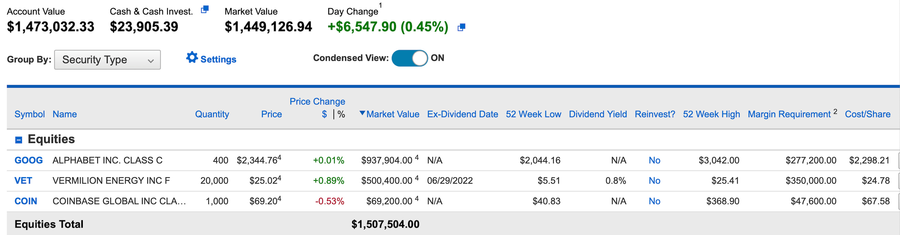Click VET market value $500,400.00
The height and width of the screenshot is (235, 900).
click(x=387, y=180)
